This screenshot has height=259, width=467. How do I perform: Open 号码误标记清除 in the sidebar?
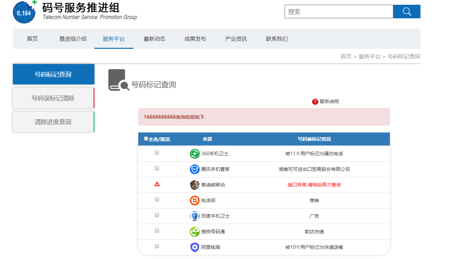click(53, 98)
